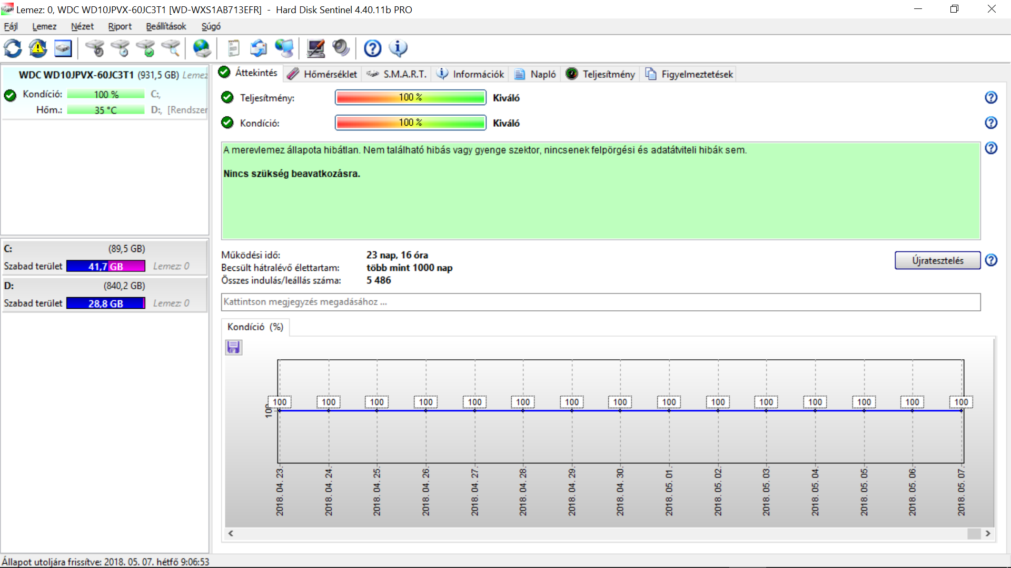The height and width of the screenshot is (568, 1011).
Task: Click the status bar last update text
Action: coord(105,562)
